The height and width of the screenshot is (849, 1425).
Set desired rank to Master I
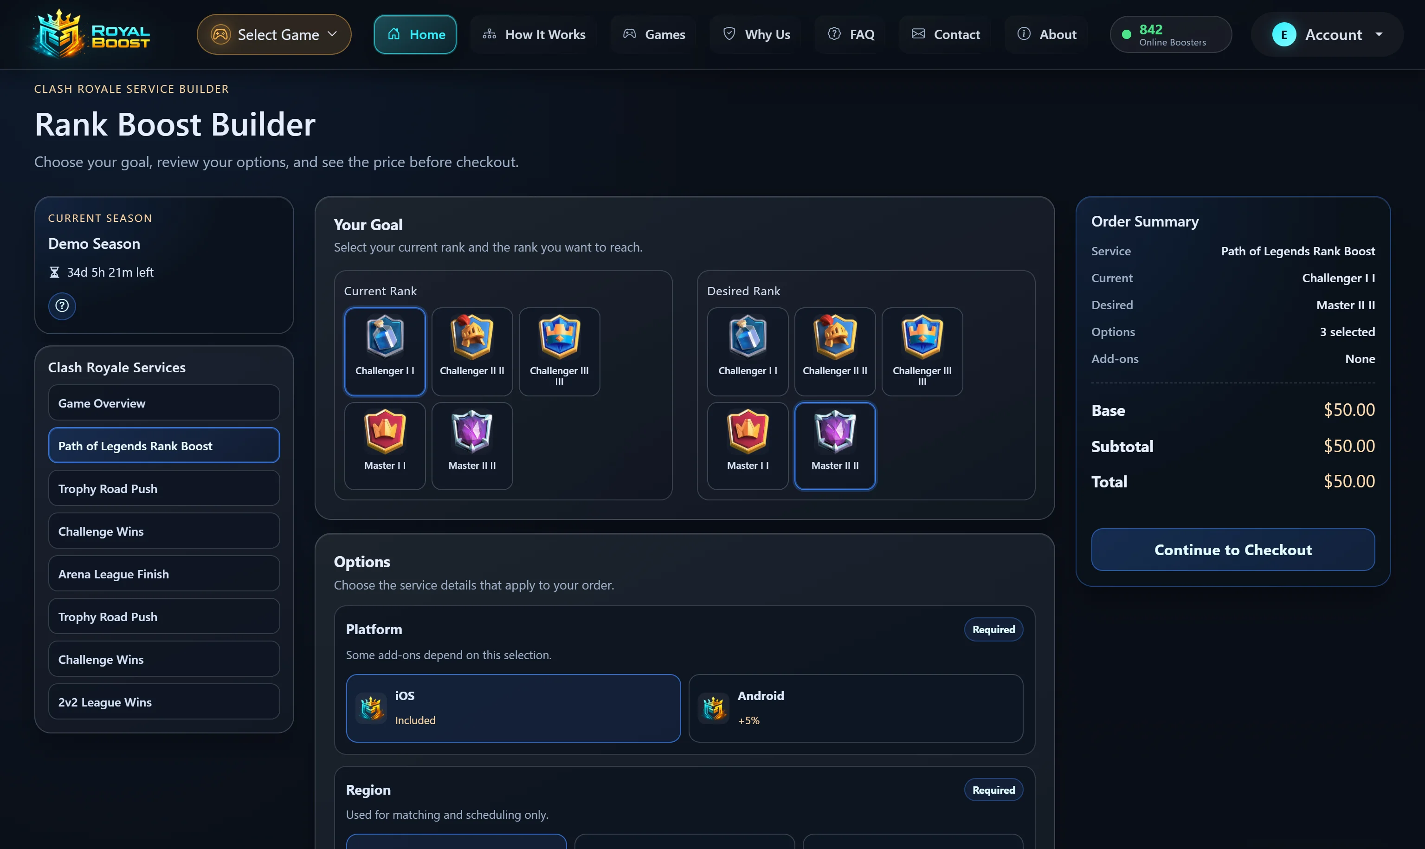[748, 446]
